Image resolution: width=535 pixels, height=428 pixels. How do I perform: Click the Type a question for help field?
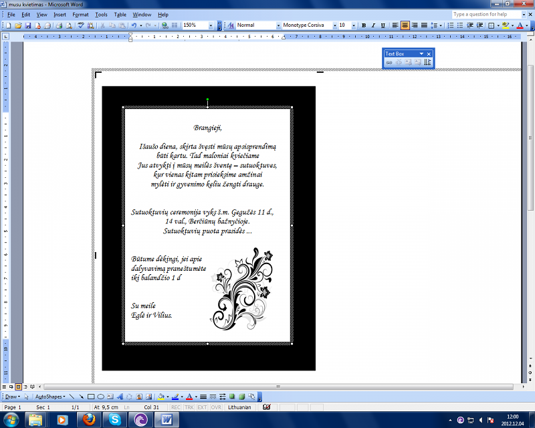point(485,14)
